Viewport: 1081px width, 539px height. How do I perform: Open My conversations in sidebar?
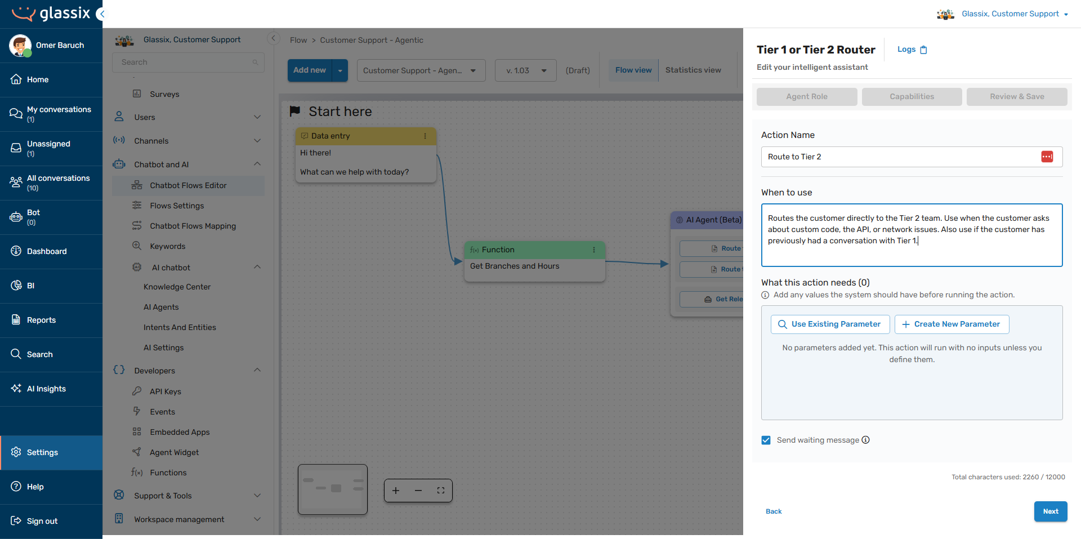[x=51, y=114]
